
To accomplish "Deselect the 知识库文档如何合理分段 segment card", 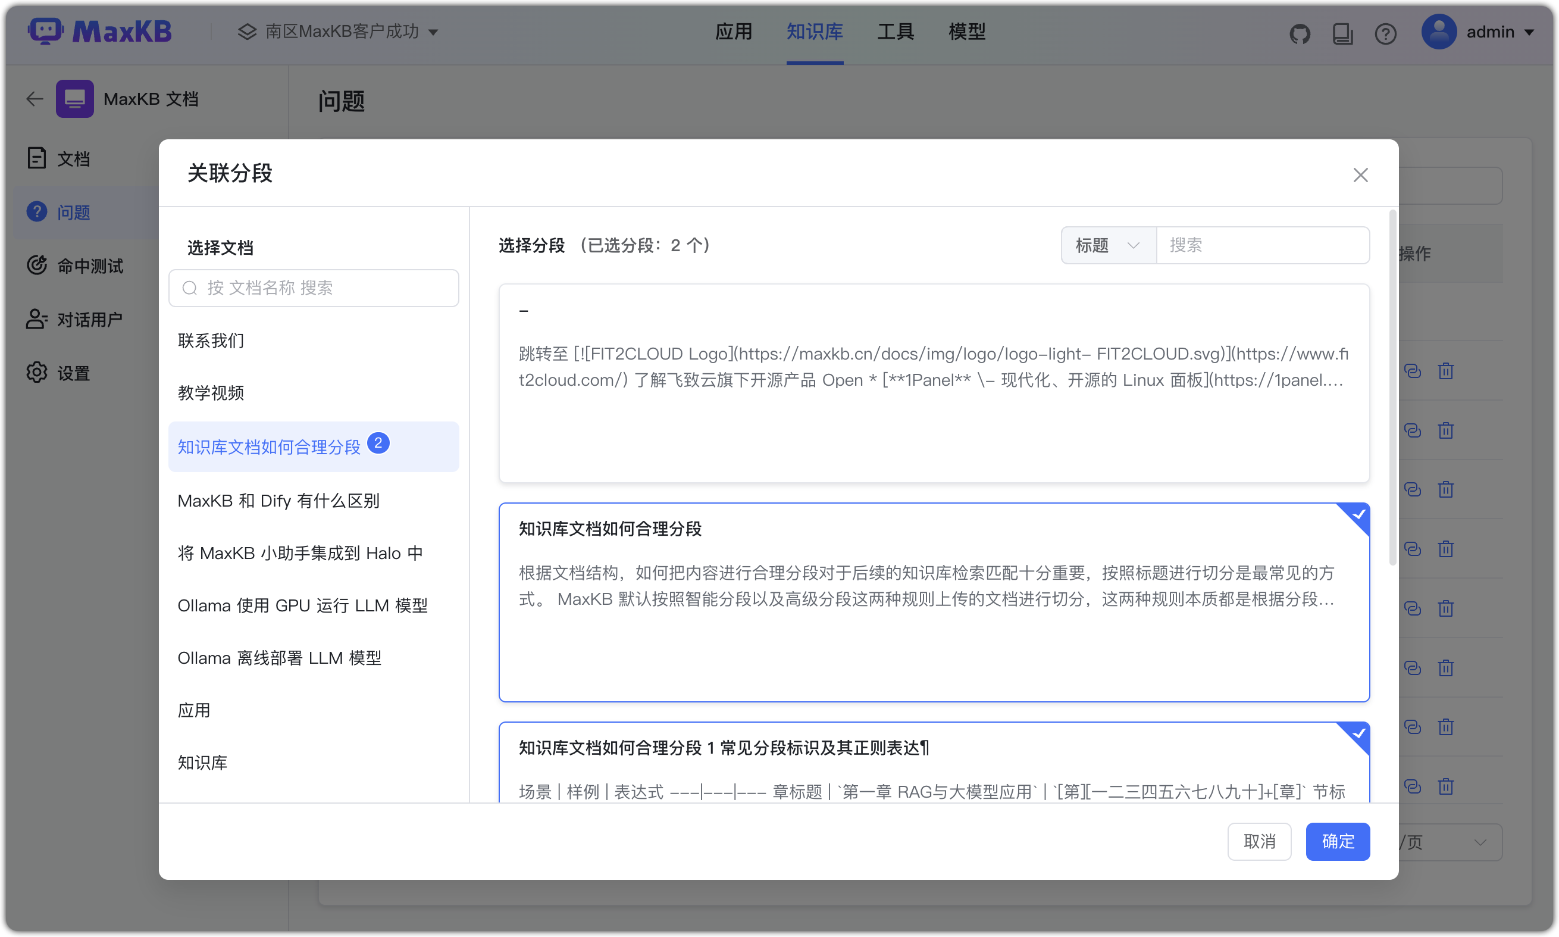I will 934,602.
